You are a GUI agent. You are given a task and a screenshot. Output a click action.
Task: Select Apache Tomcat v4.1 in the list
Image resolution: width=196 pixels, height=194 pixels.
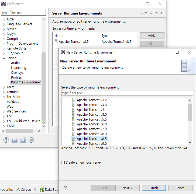point(92,110)
